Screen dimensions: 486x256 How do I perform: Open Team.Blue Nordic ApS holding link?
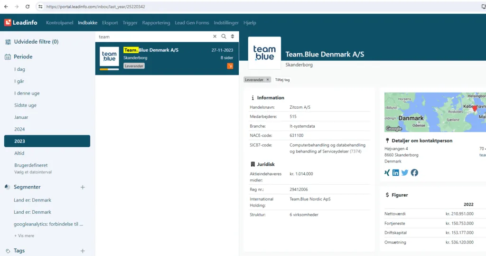coord(310,199)
